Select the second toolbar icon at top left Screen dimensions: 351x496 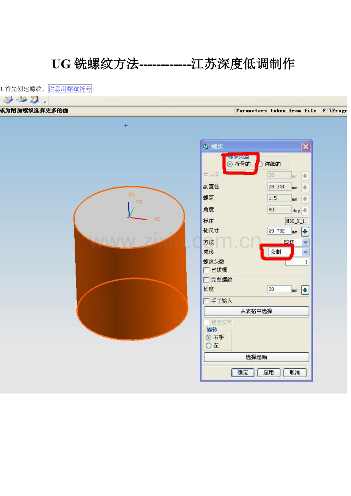(x=22, y=100)
